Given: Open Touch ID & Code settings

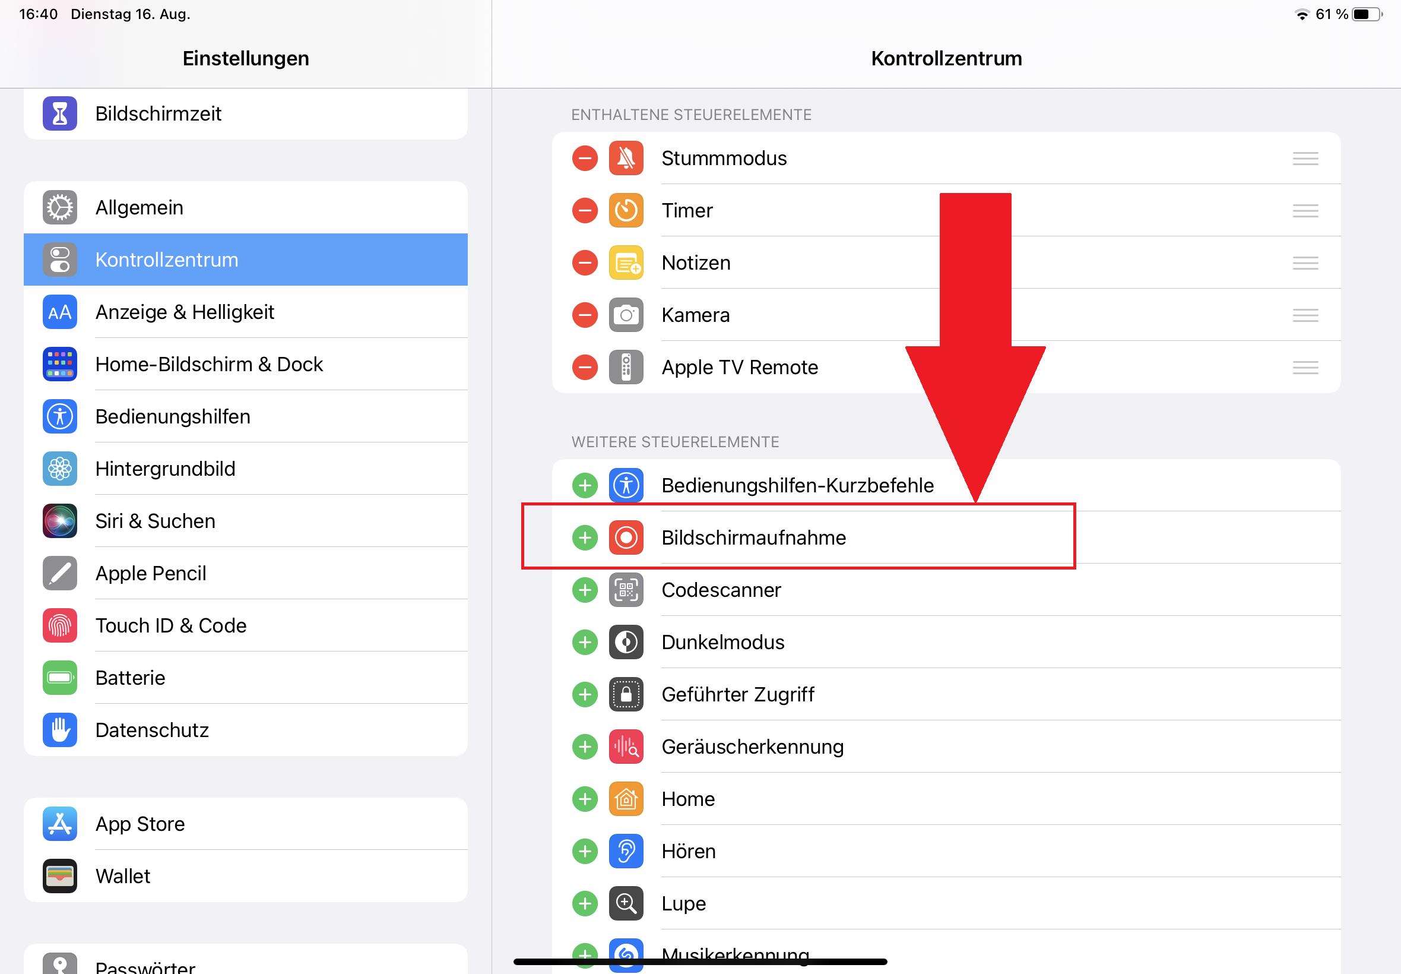Looking at the screenshot, I should tap(246, 625).
